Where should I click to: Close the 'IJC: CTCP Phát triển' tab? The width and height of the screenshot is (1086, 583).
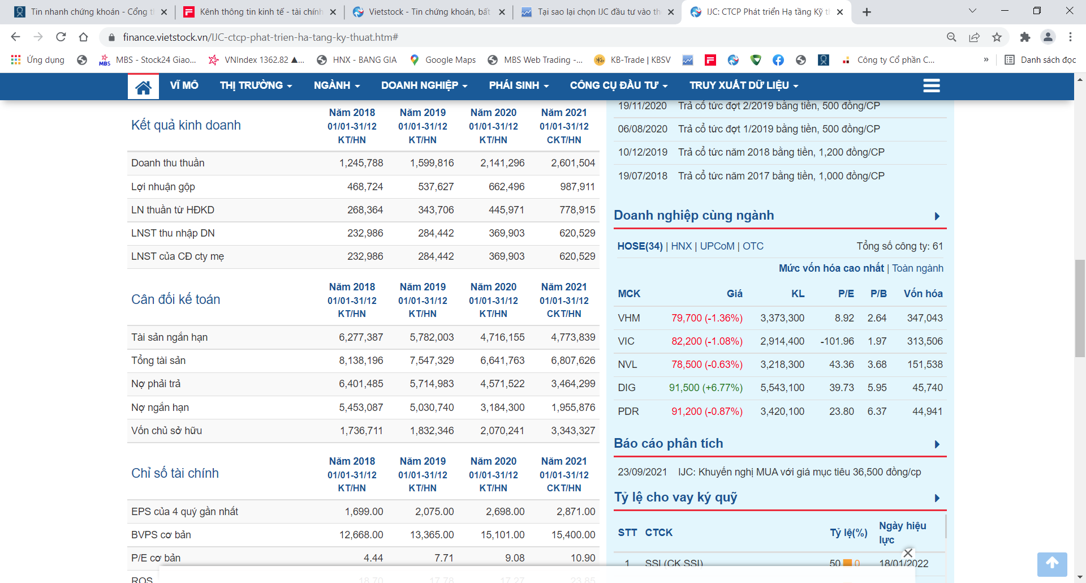click(840, 12)
